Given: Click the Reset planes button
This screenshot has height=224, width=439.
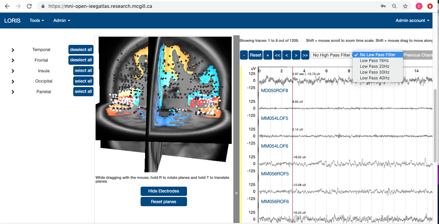Looking at the screenshot, I should (x=164, y=202).
